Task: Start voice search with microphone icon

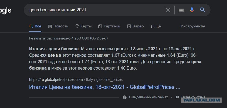Action: [x=192, y=10]
